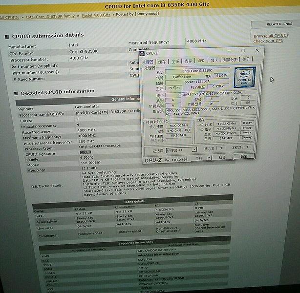
Task: Switch to the 测试分数 tab
Action: click(x=231, y=60)
